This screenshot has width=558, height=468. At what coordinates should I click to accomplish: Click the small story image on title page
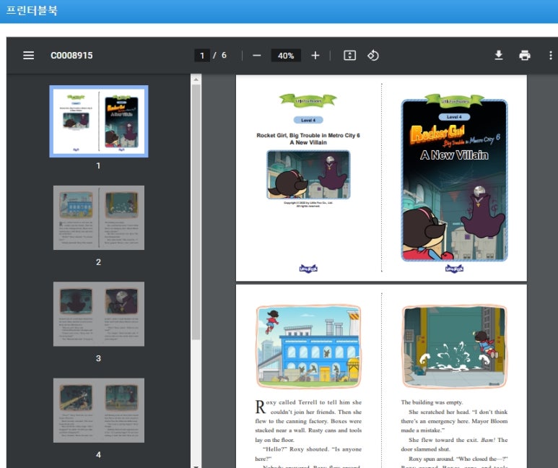tap(308, 175)
